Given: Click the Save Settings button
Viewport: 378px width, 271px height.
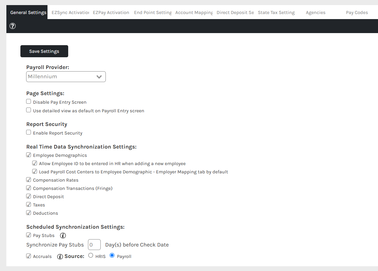Looking at the screenshot, I should (x=44, y=51).
